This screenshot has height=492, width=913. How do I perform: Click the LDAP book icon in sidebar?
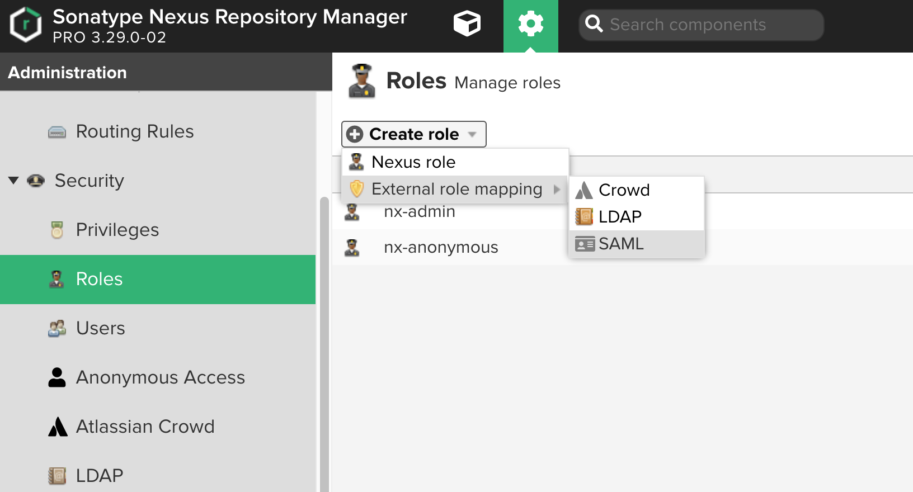point(57,476)
